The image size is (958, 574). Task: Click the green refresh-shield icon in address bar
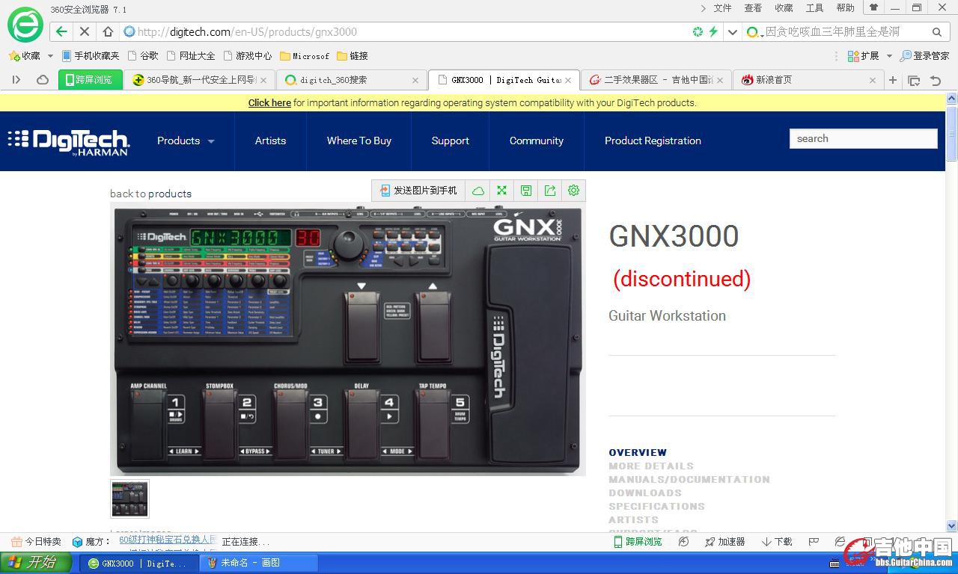click(698, 31)
